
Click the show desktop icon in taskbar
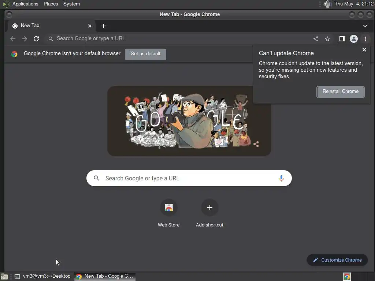(x=4, y=277)
